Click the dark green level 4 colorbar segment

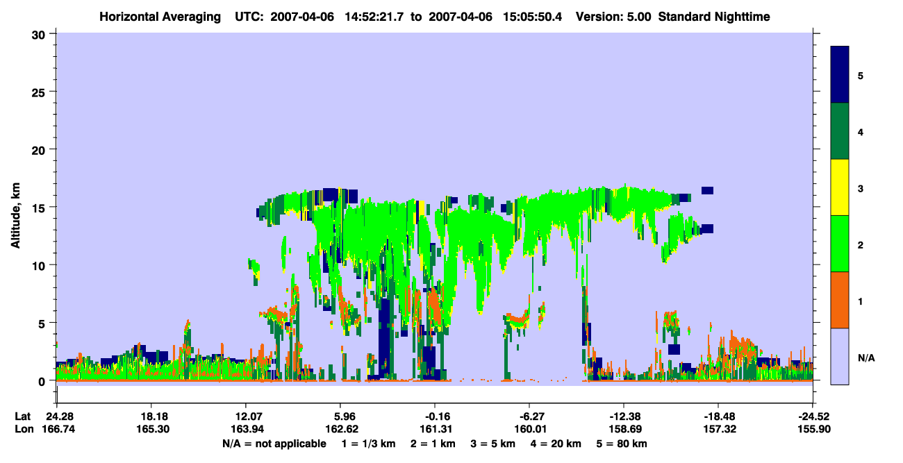[840, 131]
